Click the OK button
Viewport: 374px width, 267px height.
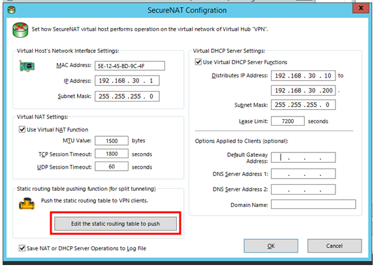tap(271, 246)
